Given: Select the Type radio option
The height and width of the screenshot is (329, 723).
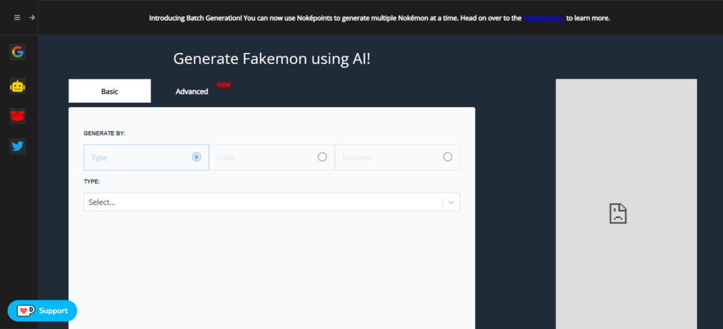Looking at the screenshot, I should pyautogui.click(x=196, y=157).
